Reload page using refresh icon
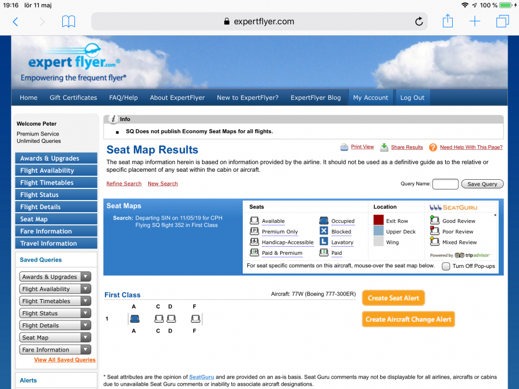Screen dimensions: 519x389 [419, 22]
